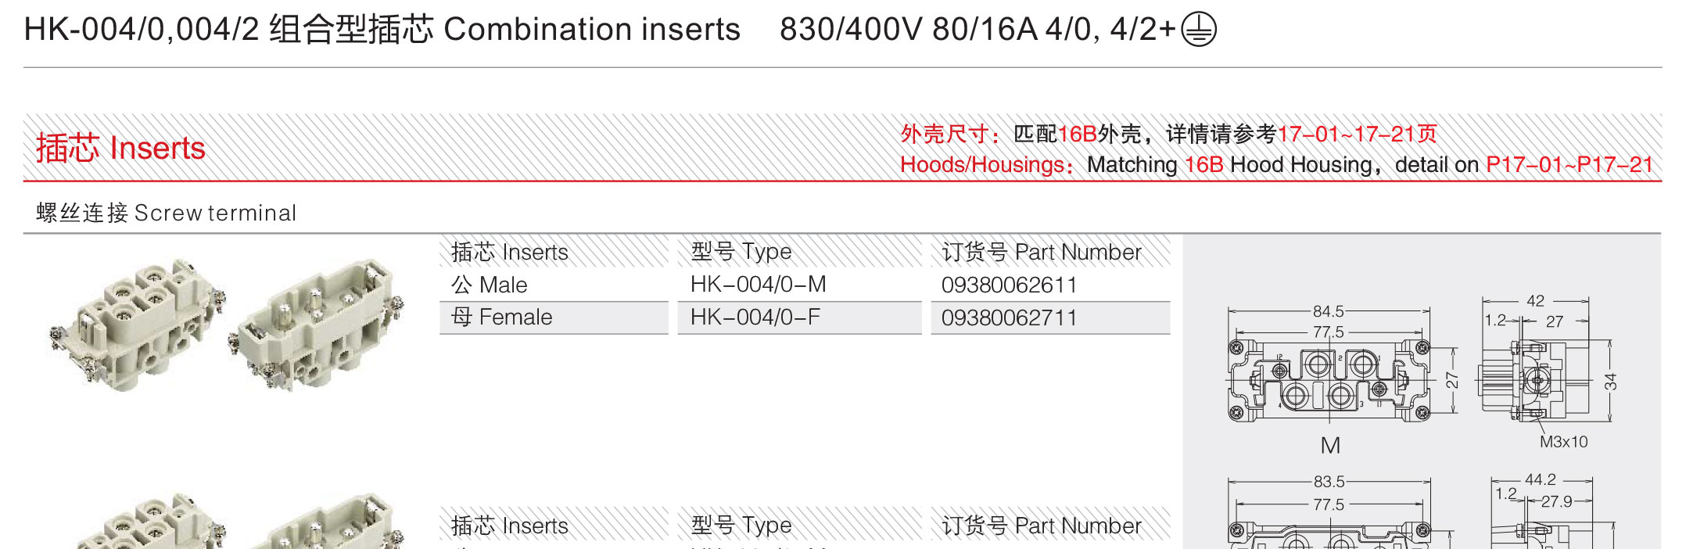Click the Inserts section heading in red
The height and width of the screenshot is (549, 1686).
[120, 148]
